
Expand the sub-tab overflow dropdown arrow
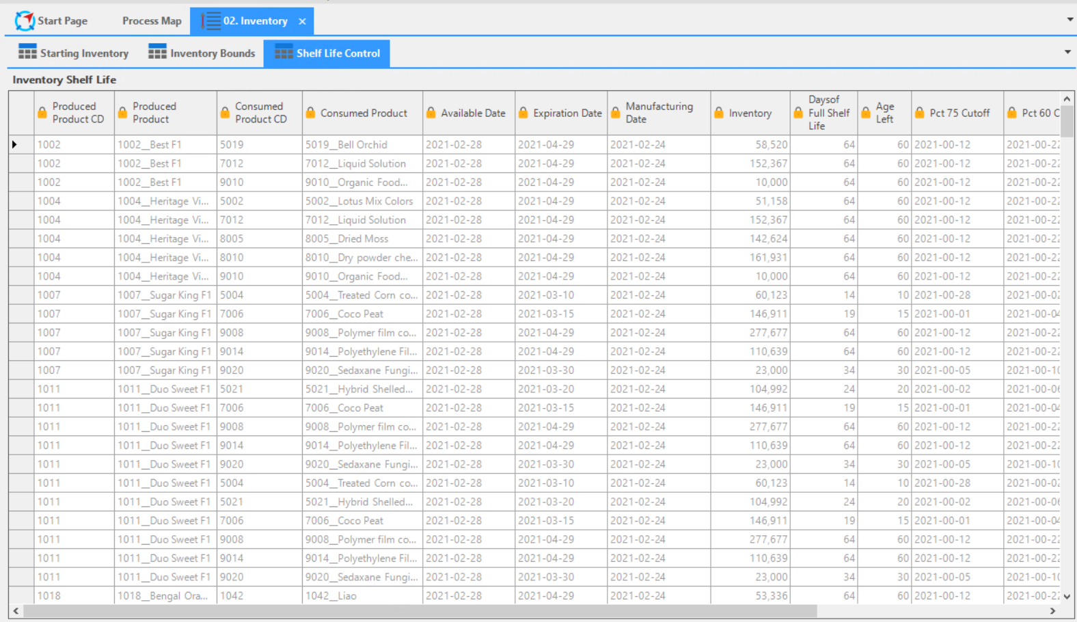pos(1067,52)
